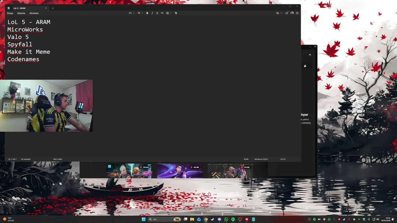
Task: Click the 'Codenames' line
Action: click(23, 59)
